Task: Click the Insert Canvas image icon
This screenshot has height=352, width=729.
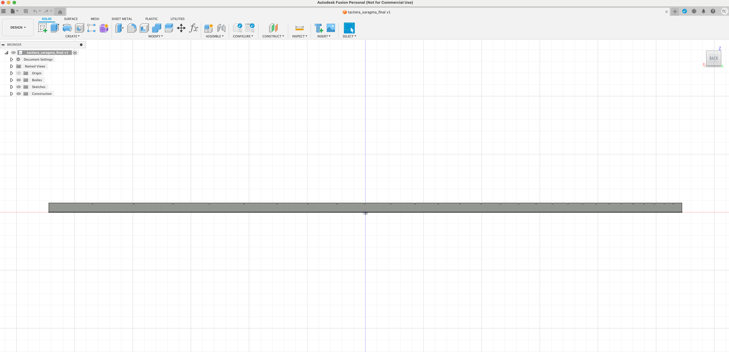Action: point(331,28)
